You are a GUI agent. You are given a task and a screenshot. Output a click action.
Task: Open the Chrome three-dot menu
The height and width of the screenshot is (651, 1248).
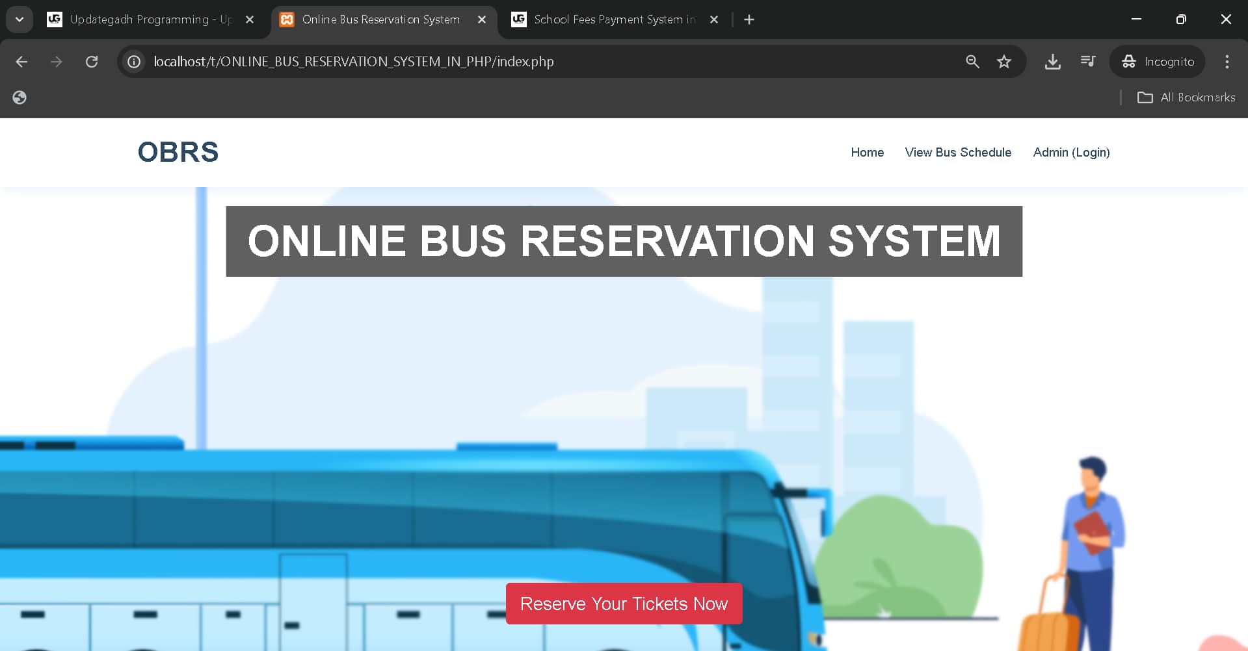pos(1227,61)
